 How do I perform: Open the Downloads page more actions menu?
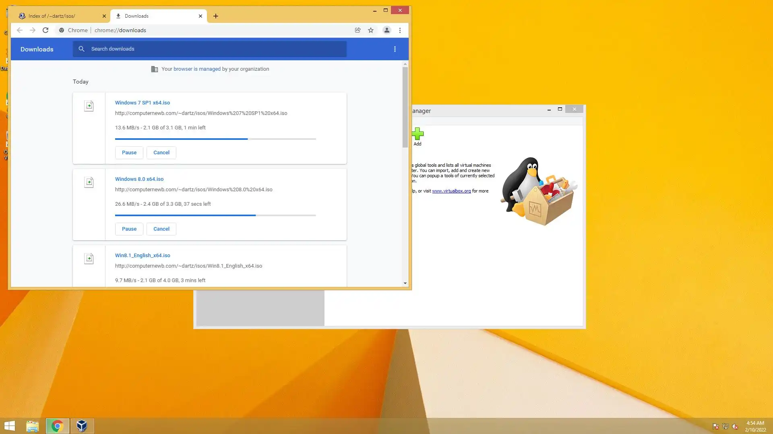click(395, 49)
